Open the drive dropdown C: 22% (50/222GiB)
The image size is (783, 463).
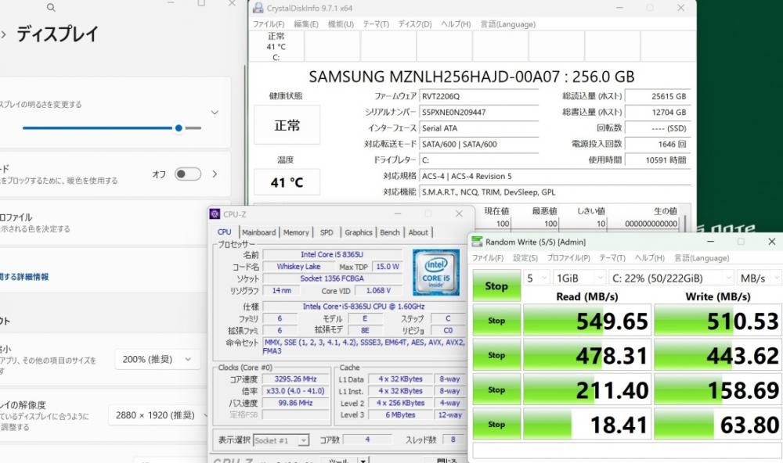click(x=671, y=278)
